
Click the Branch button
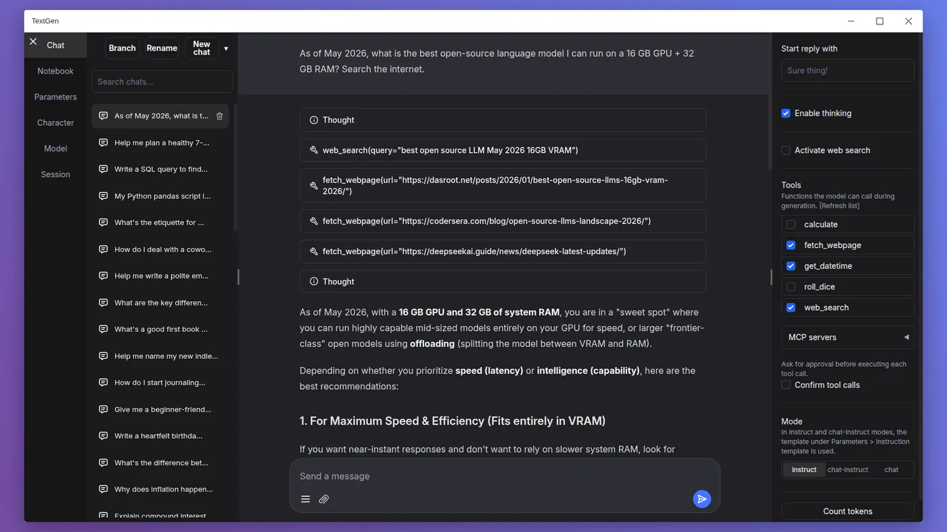coord(122,48)
